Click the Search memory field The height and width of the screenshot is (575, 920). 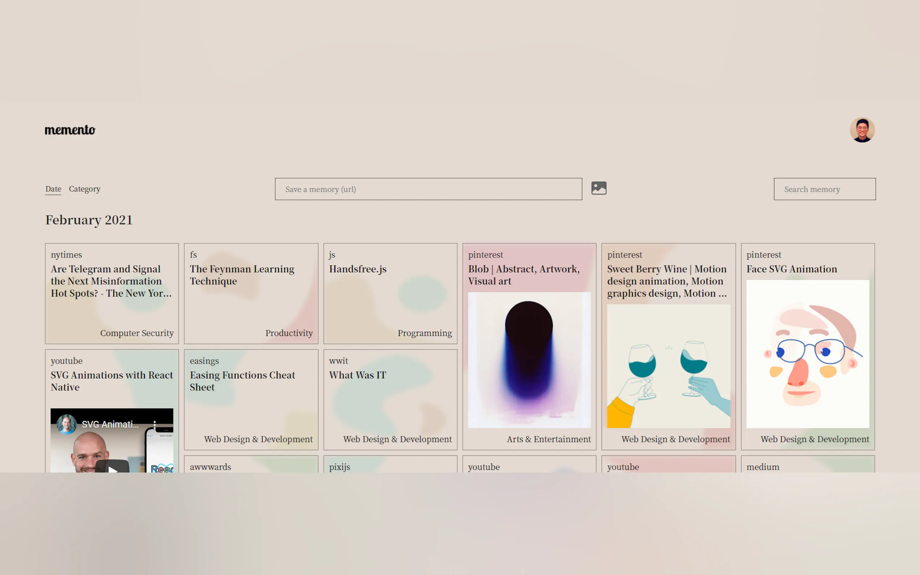click(x=824, y=189)
